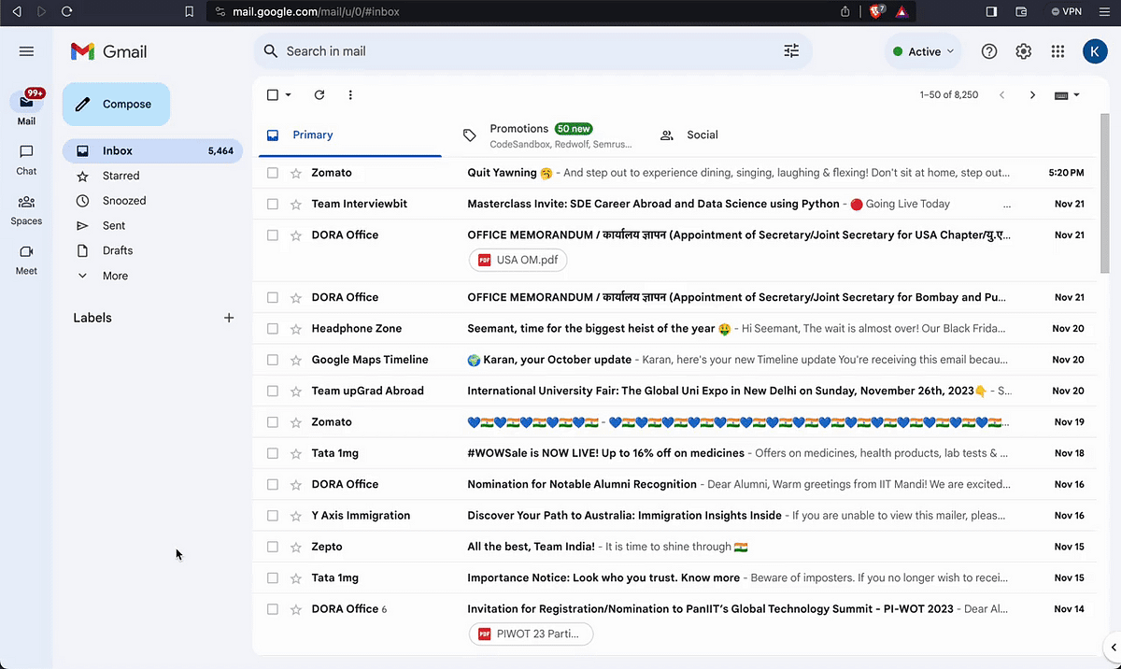
Task: Switch to the Social tab
Action: (689, 135)
